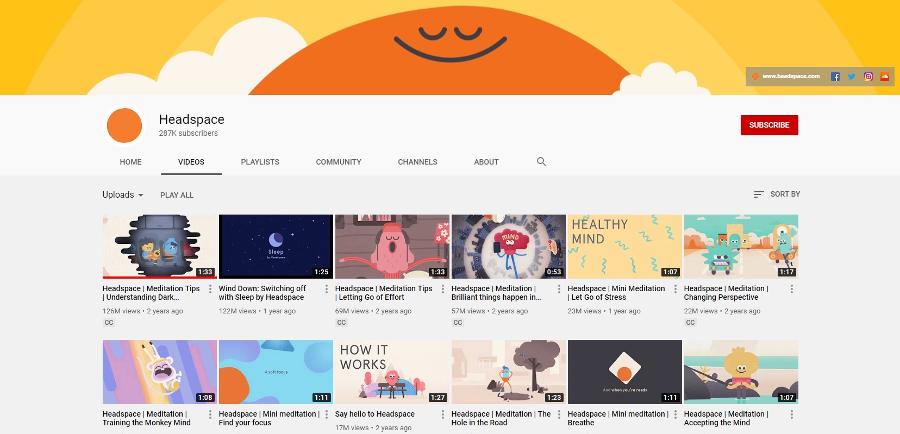This screenshot has width=900, height=434.
Task: Switch to the Playlists tab
Action: point(260,162)
